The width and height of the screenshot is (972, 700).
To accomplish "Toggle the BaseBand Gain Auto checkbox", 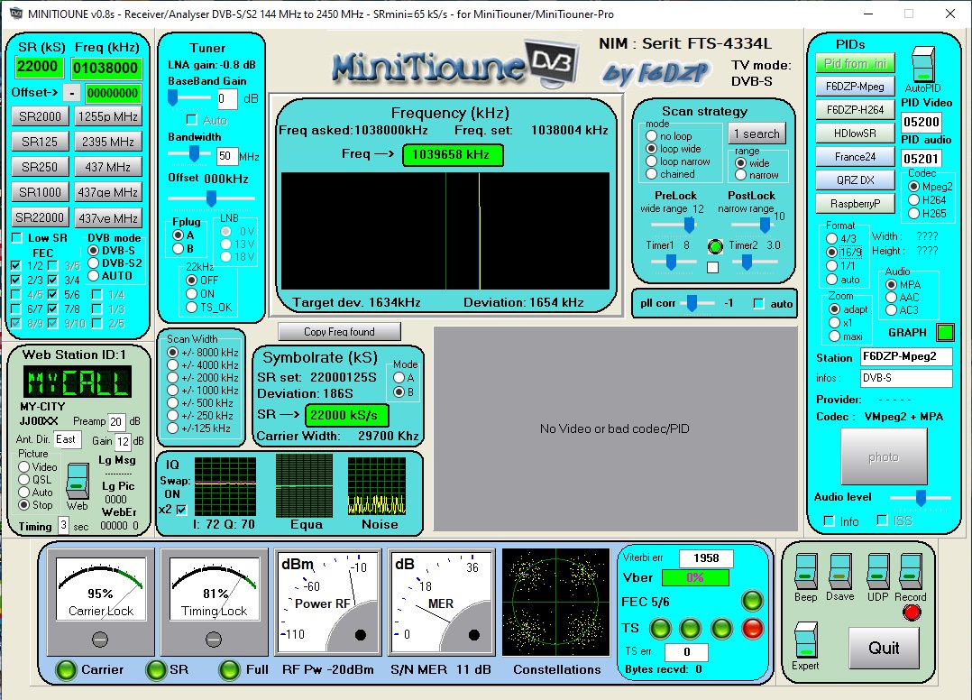I will (191, 120).
